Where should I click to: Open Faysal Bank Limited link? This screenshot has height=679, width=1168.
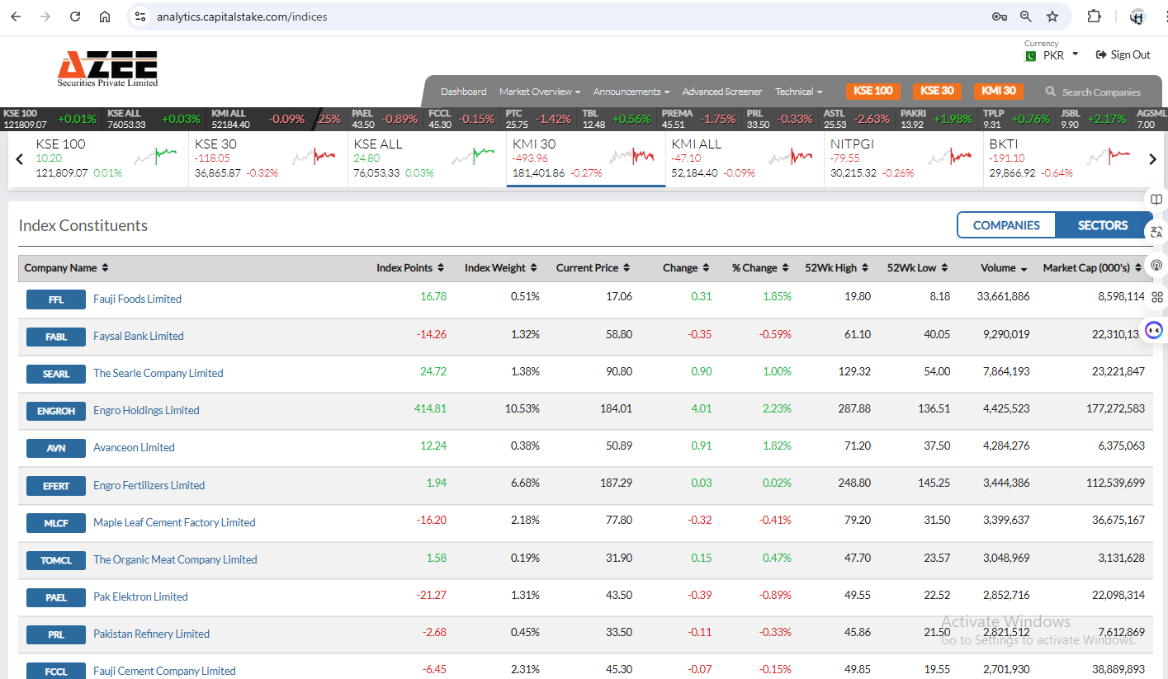[139, 336]
